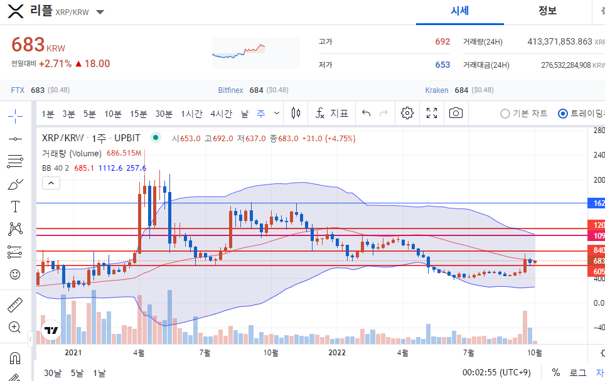Set interval to 30분
The width and height of the screenshot is (605, 381).
164,114
